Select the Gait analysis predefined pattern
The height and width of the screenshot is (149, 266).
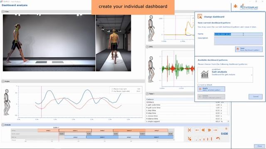click(225, 75)
